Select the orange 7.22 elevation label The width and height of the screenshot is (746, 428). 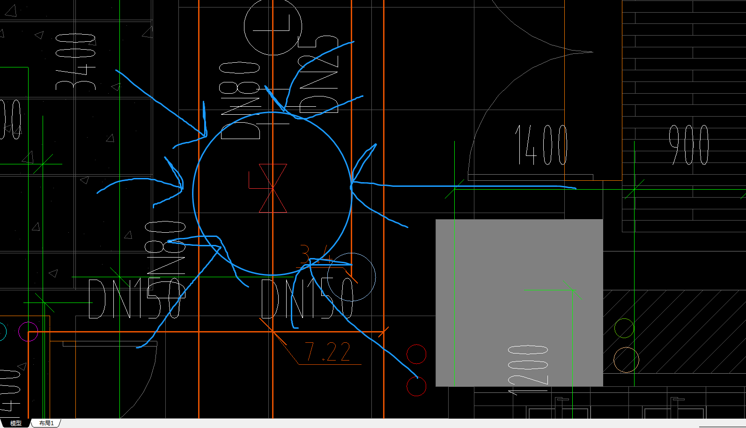click(328, 351)
